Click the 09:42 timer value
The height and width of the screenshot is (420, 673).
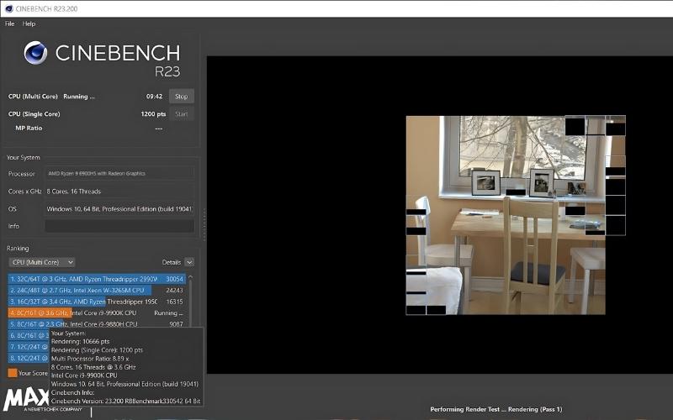(154, 97)
